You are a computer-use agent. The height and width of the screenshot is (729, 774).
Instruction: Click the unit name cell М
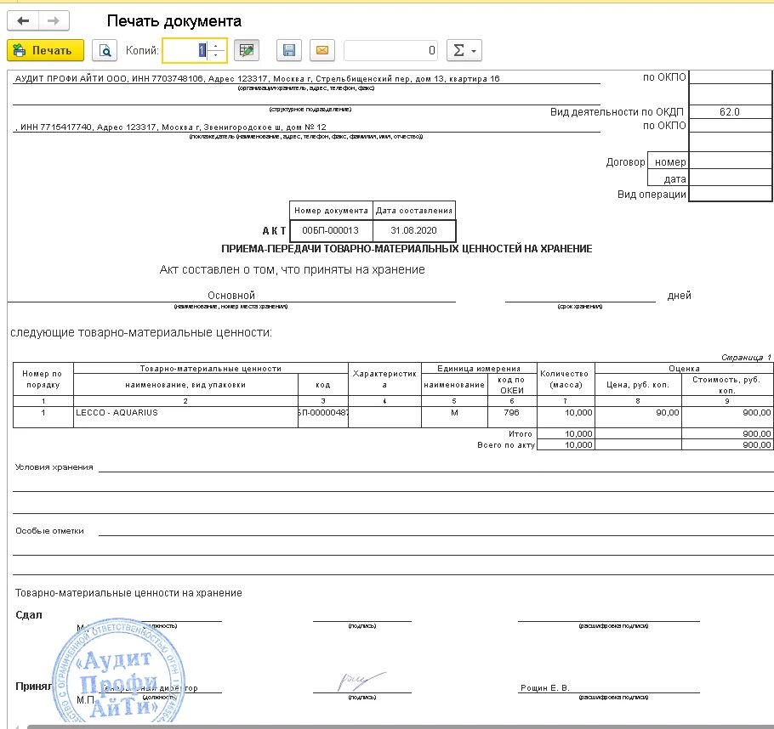(x=454, y=417)
